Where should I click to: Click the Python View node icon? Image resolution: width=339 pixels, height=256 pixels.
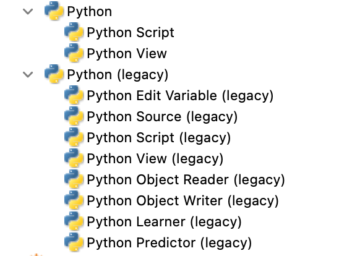point(74,53)
